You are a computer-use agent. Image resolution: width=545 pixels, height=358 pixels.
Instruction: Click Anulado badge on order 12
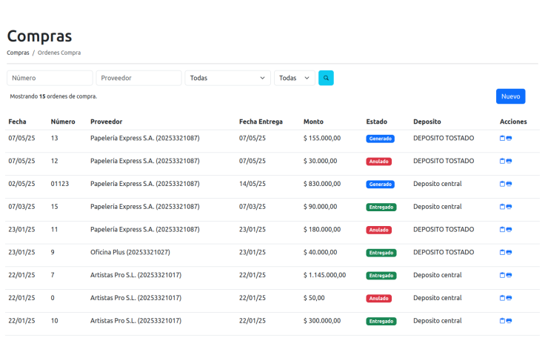379,162
